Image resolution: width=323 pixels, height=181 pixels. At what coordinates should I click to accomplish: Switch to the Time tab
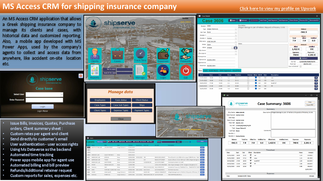tap(200, 71)
